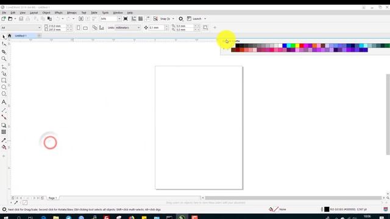This screenshot has height=219, width=390.
Task: Click the Import icon in the standard toolbar
Action: click(81, 19)
